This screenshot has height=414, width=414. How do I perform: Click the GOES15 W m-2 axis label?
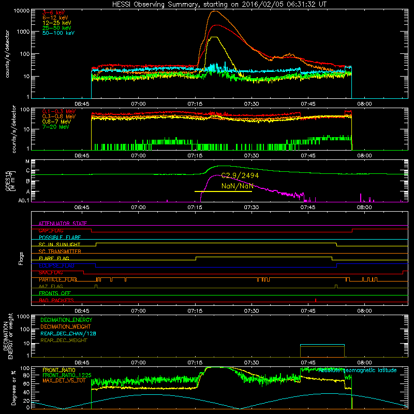point(10,181)
